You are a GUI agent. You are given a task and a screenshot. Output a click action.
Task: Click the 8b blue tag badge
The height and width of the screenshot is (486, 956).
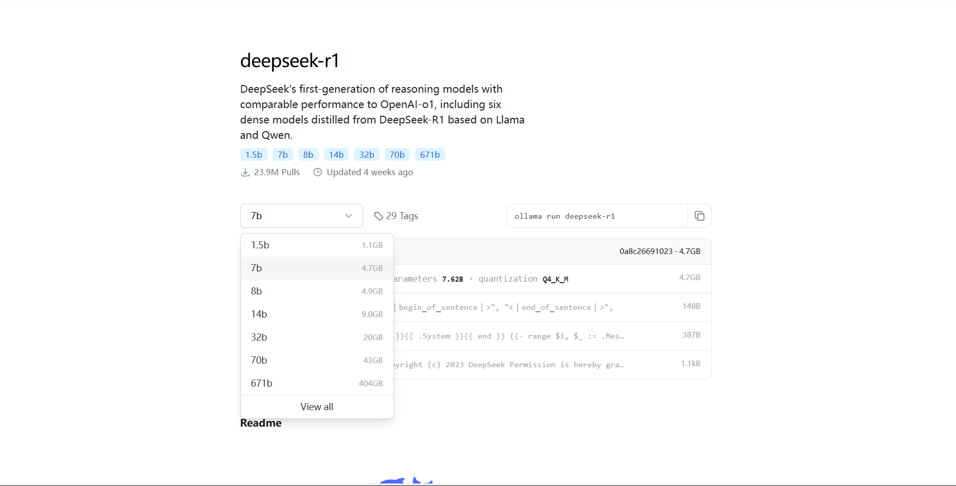pos(308,155)
